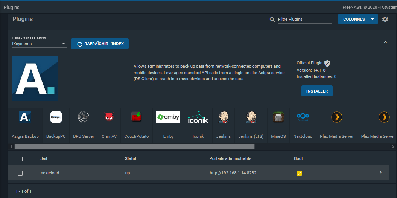
Task: Select the CouchPotato plugin icon
Action: tap(136, 117)
